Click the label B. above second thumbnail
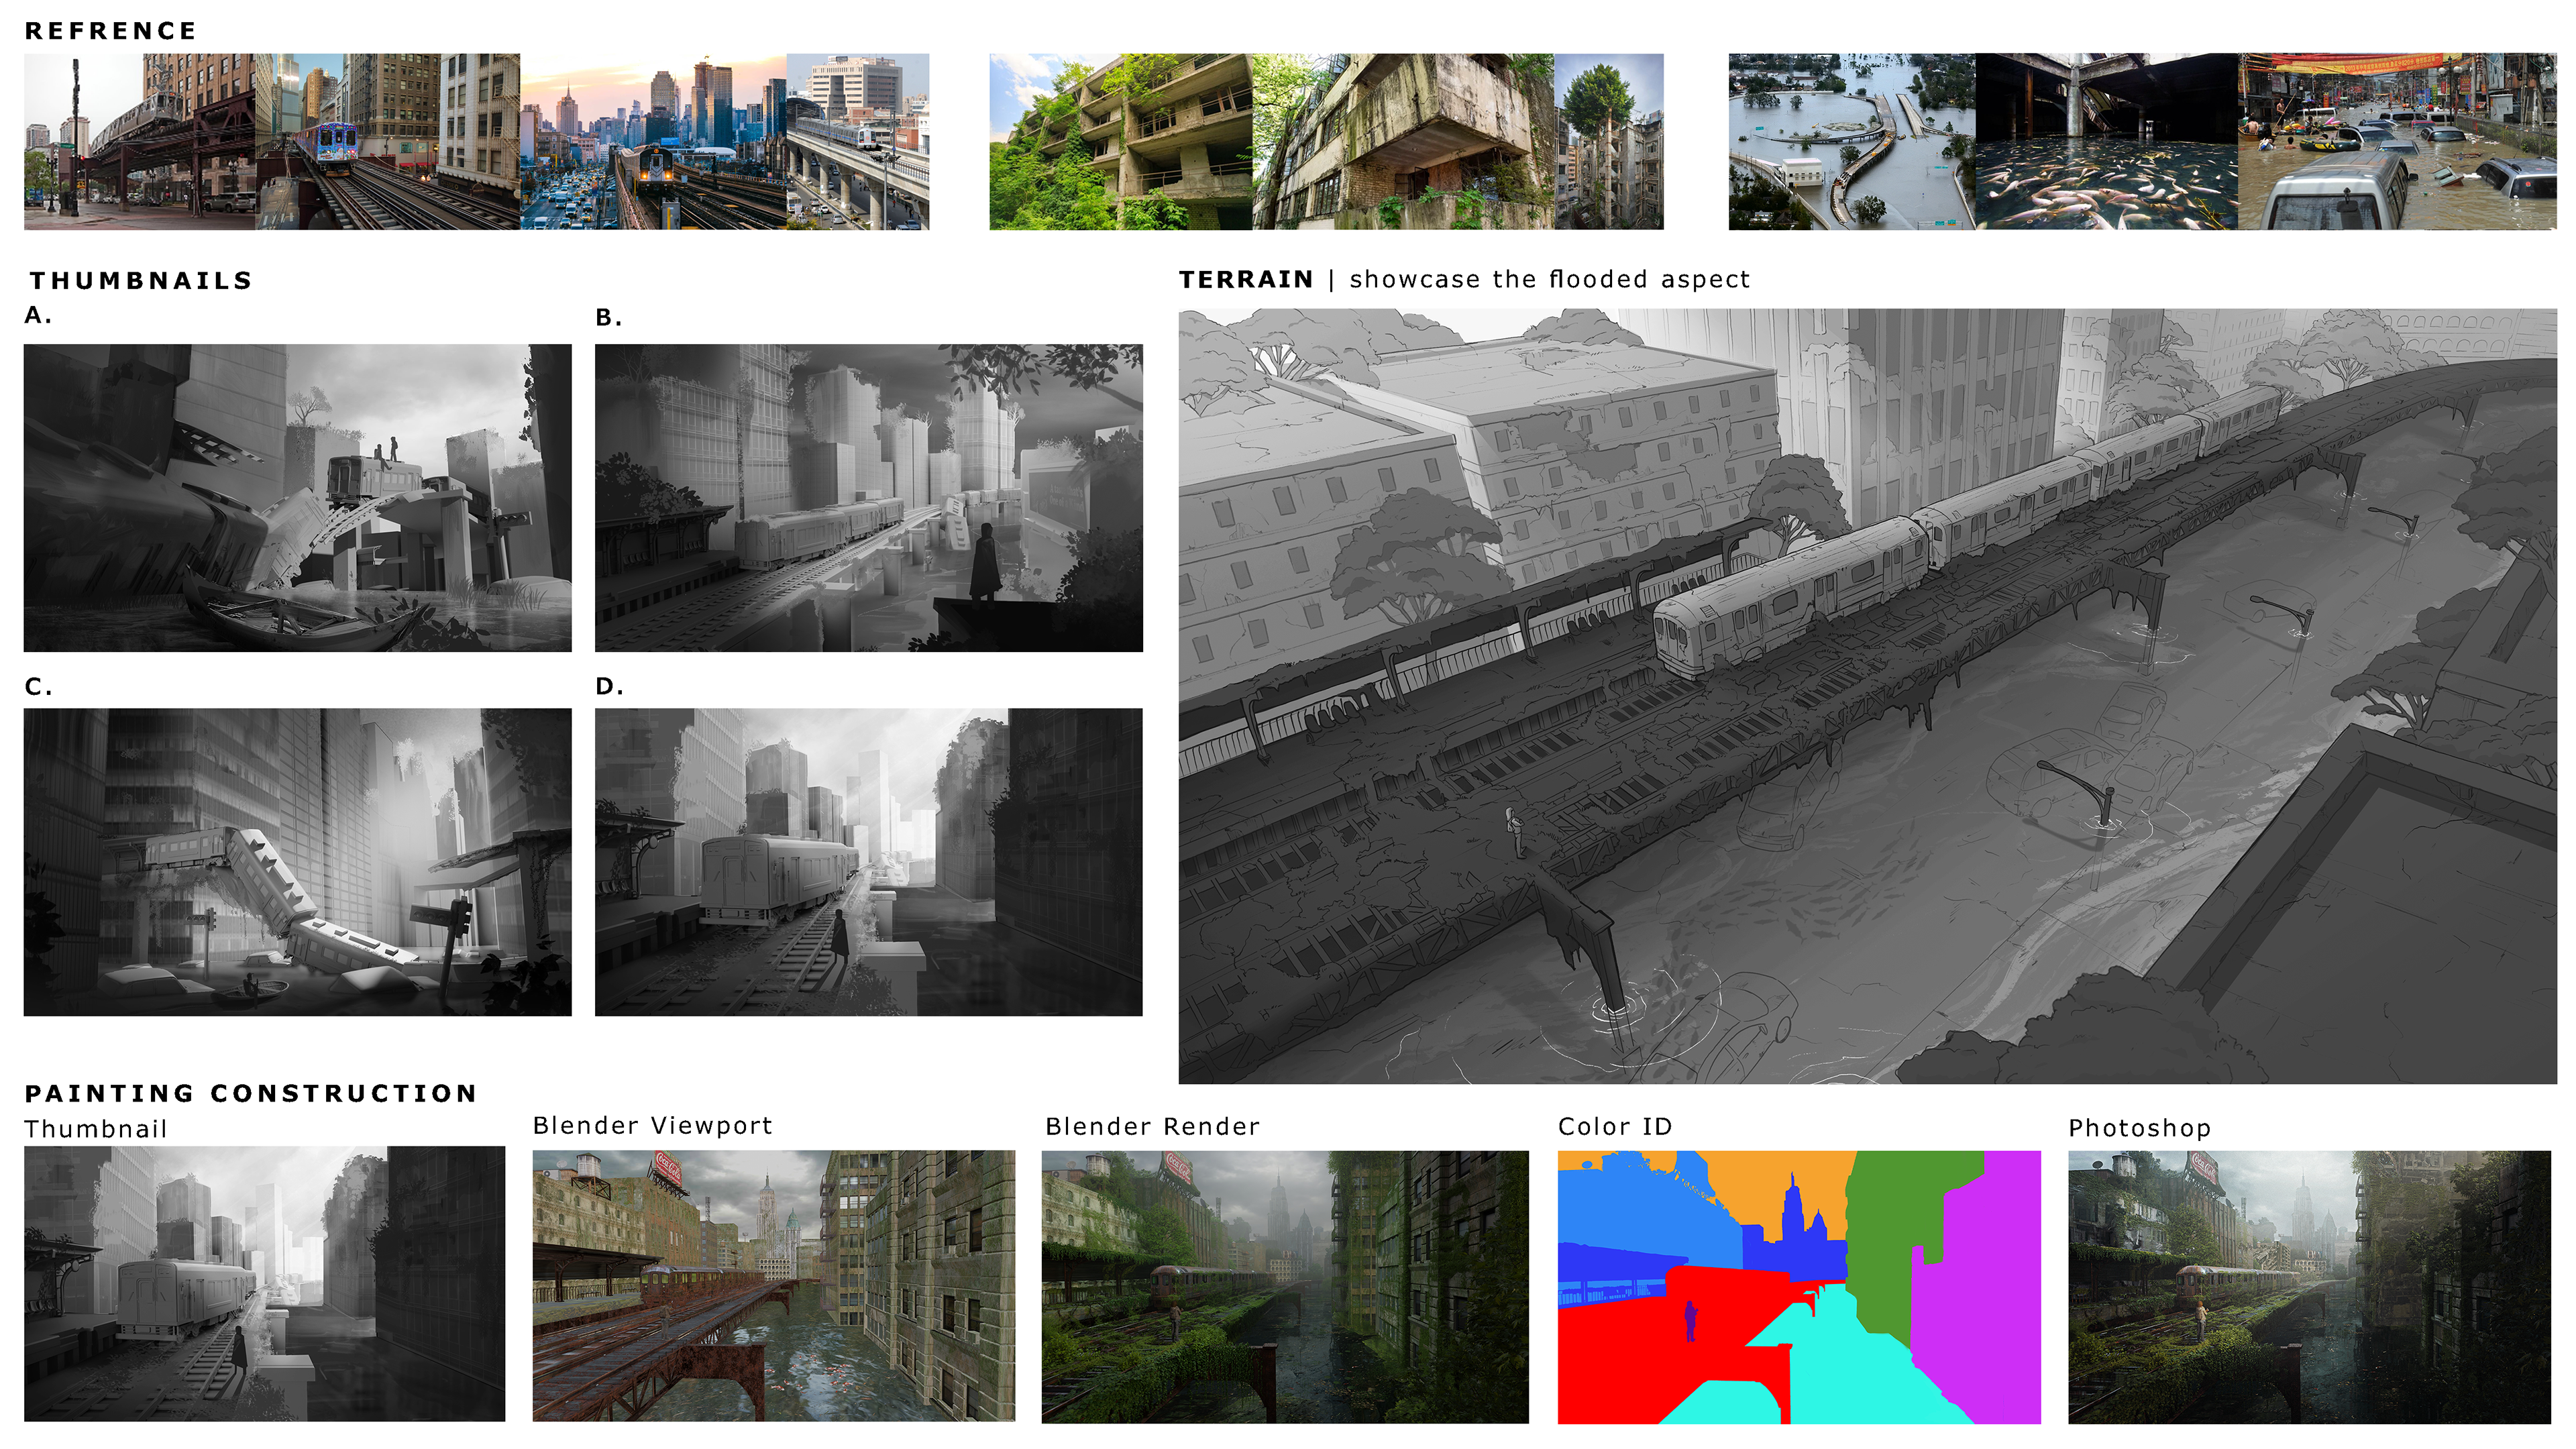 609,318
